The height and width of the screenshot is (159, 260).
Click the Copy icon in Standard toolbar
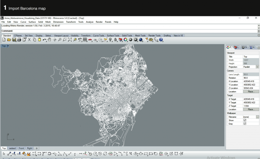35,40
